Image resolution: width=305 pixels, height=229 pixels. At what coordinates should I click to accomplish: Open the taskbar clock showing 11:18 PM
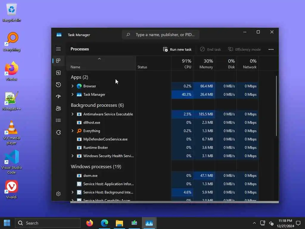[285, 223]
